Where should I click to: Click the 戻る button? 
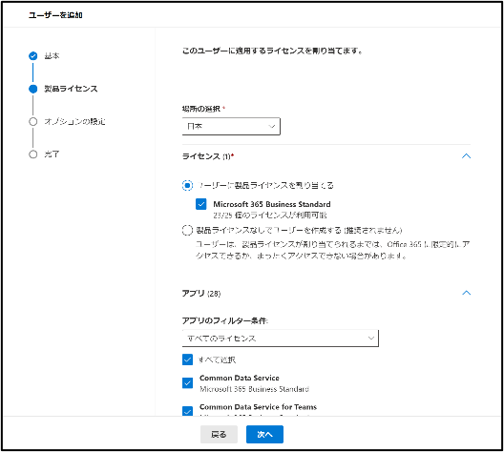tap(219, 434)
